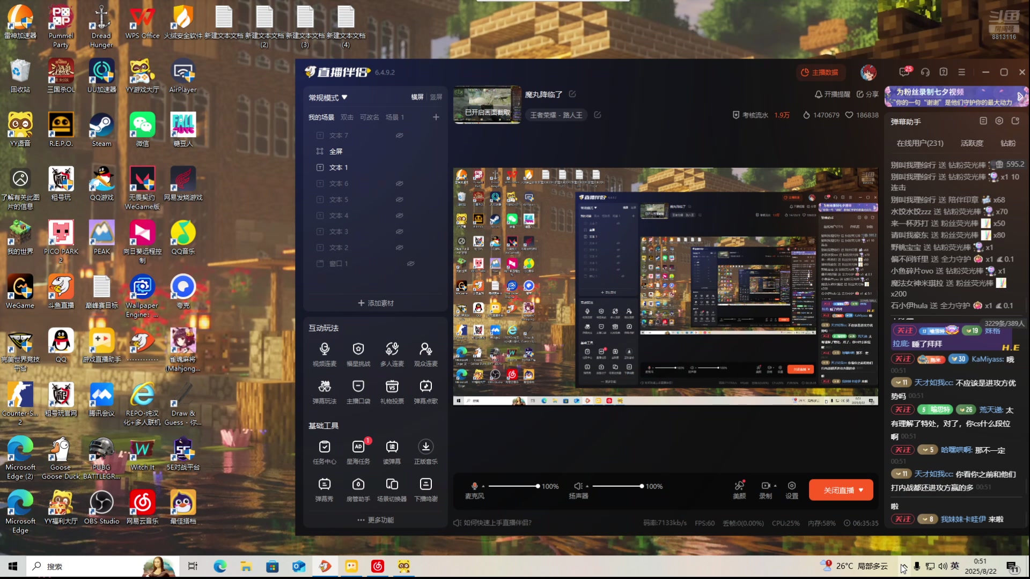Open 场景切换器 scene switcher
Image resolution: width=1030 pixels, height=579 pixels.
point(392,489)
